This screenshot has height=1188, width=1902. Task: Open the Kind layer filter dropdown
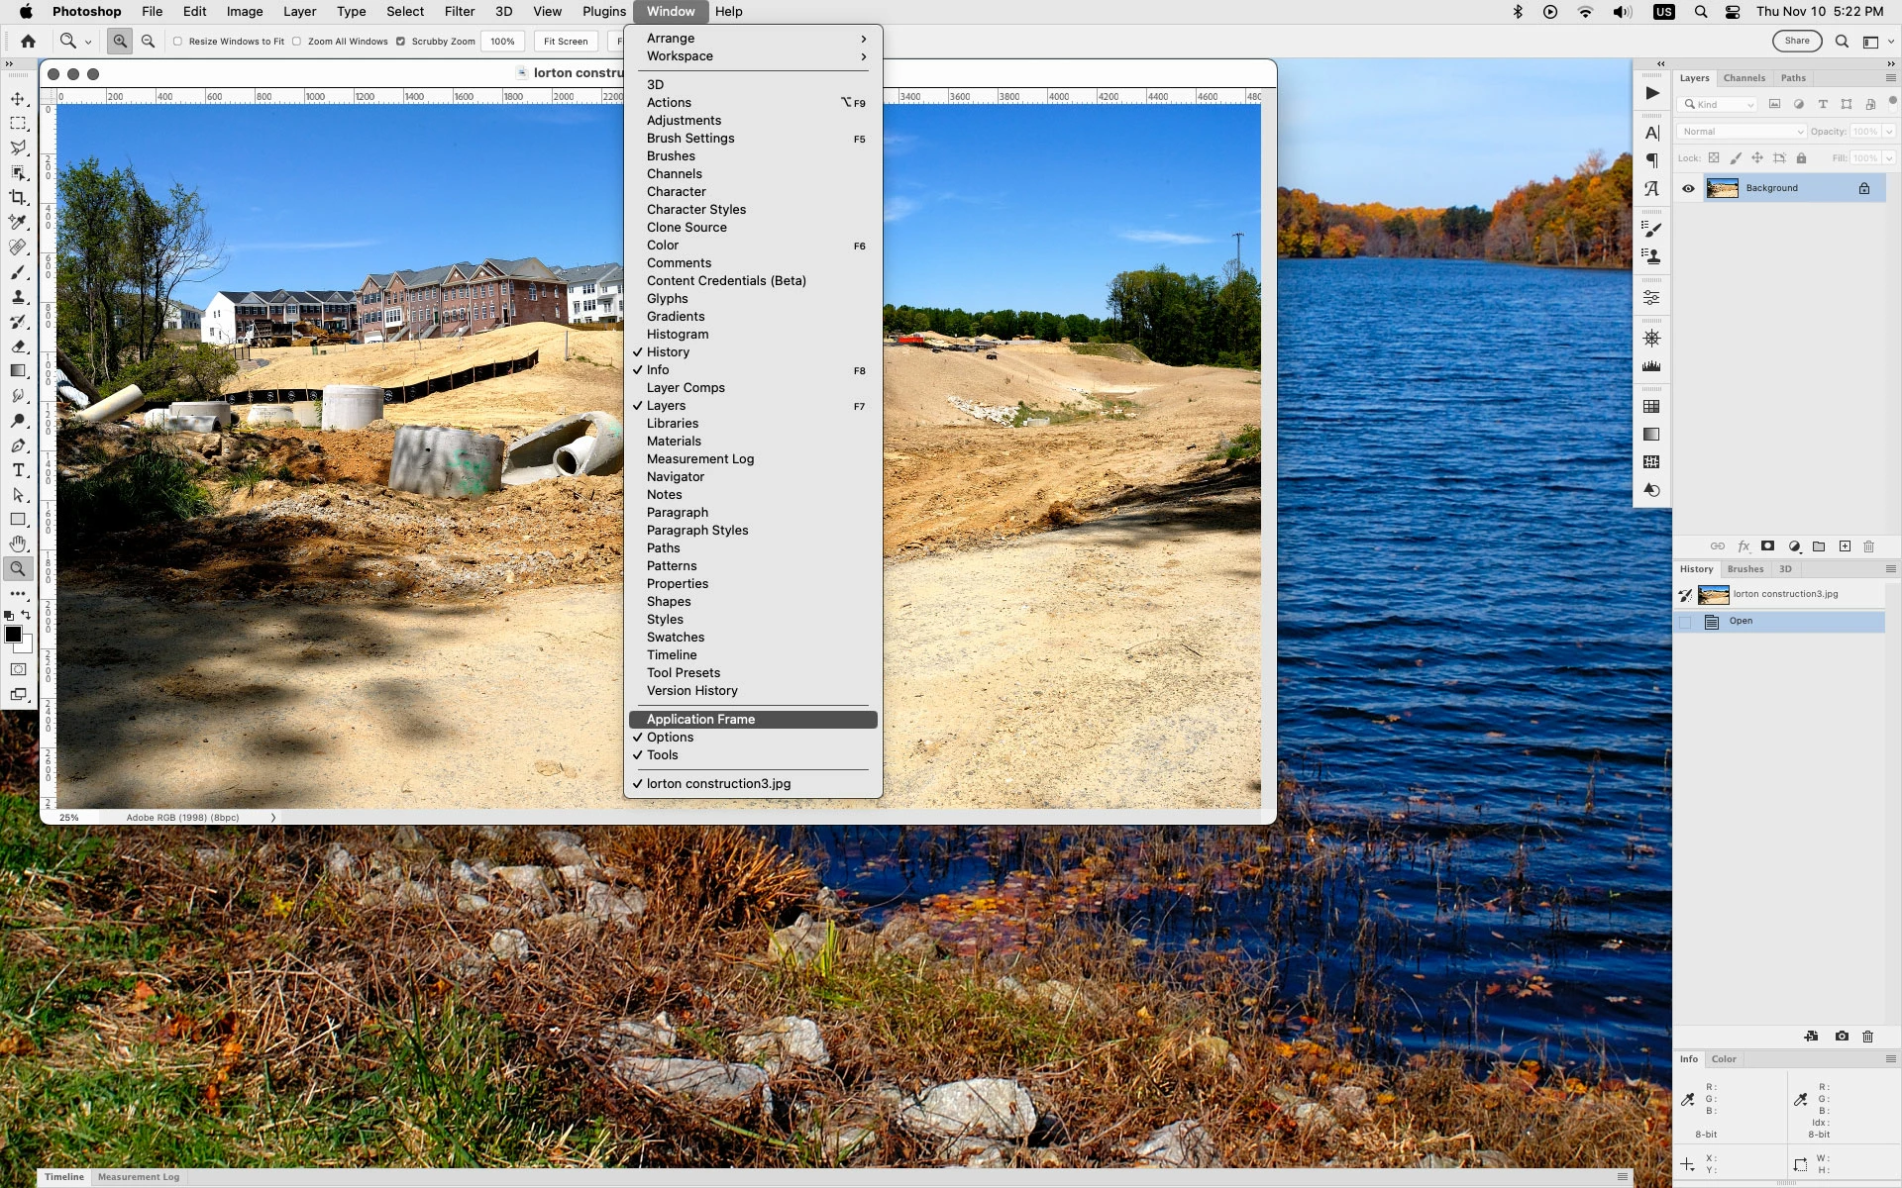pos(1718,105)
